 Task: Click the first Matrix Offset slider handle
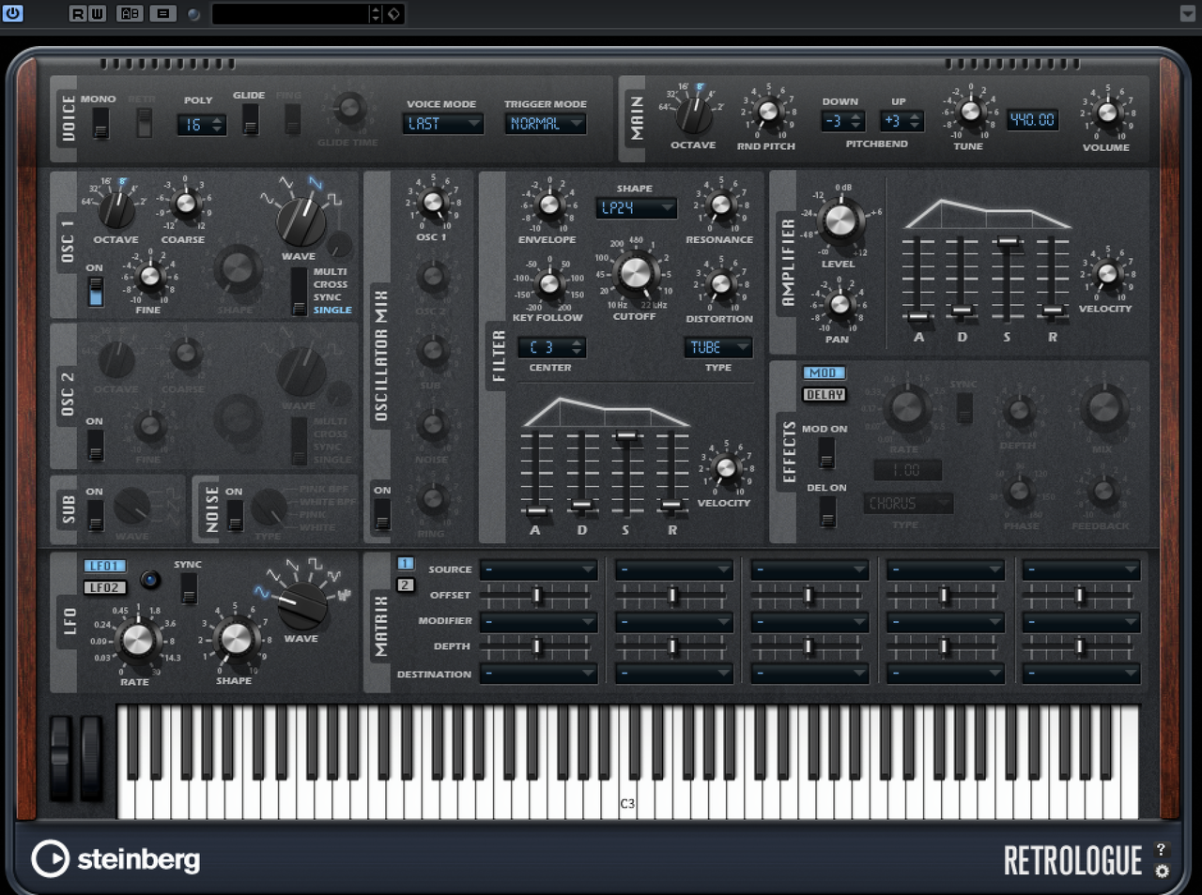tap(537, 595)
